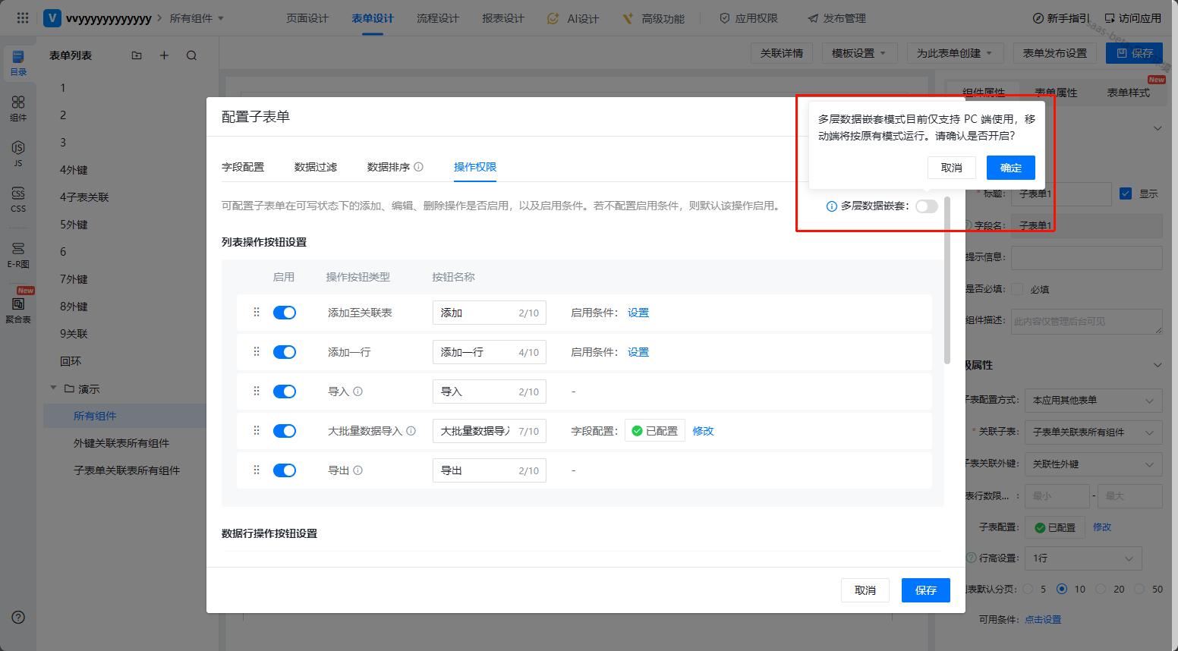Turn off the 导出 enable switch

(x=285, y=470)
